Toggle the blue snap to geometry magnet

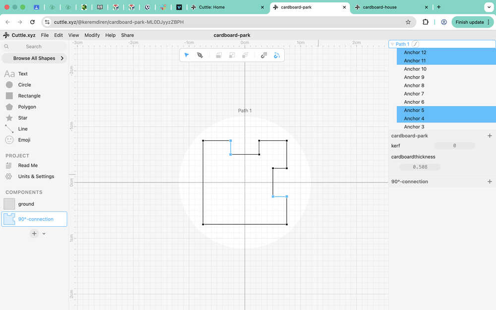(x=277, y=56)
